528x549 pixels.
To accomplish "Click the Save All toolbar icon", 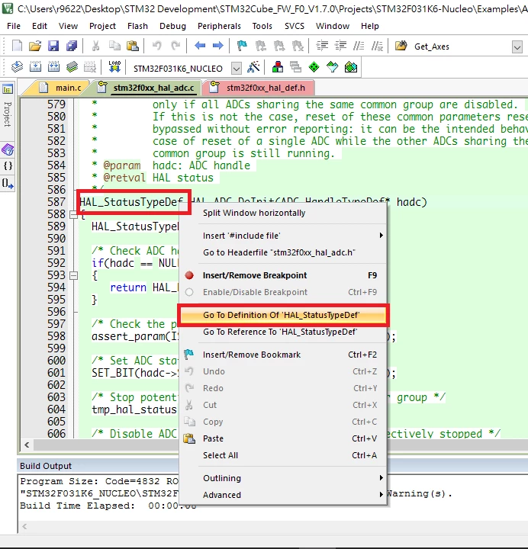I will (72, 46).
